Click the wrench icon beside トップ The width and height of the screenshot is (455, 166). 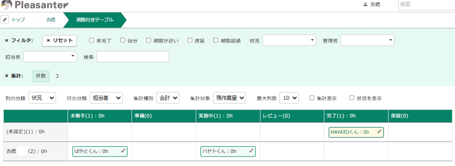5,20
